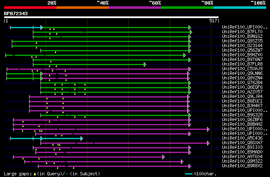Click the purple arrowhead ending the A9TG04 alignment
This screenshot has height=177, width=270.
coord(164,157)
